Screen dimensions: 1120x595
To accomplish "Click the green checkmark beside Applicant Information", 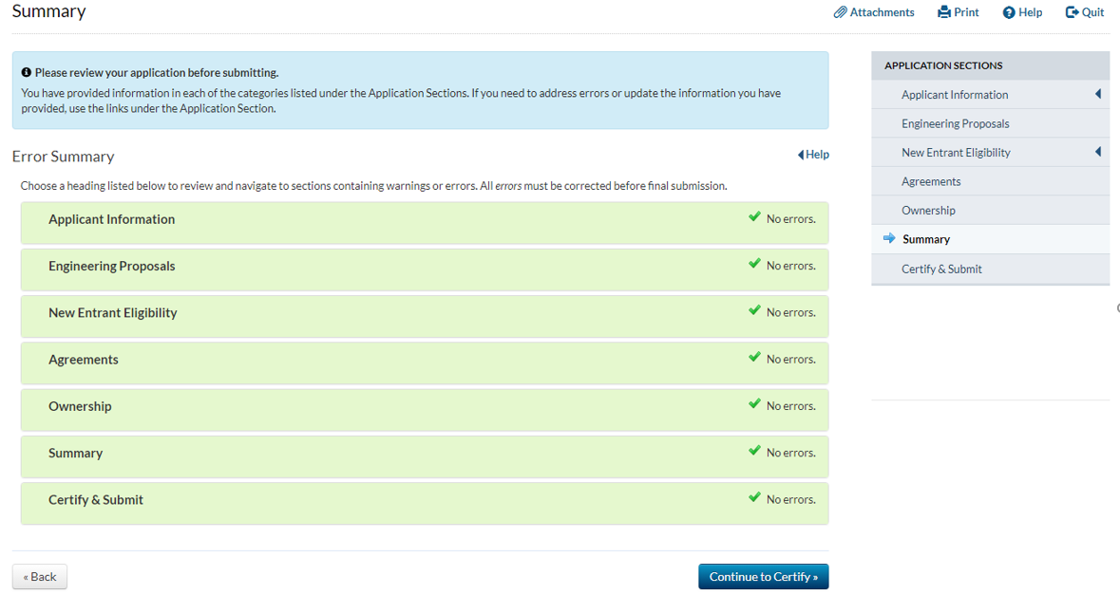I will [x=754, y=217].
